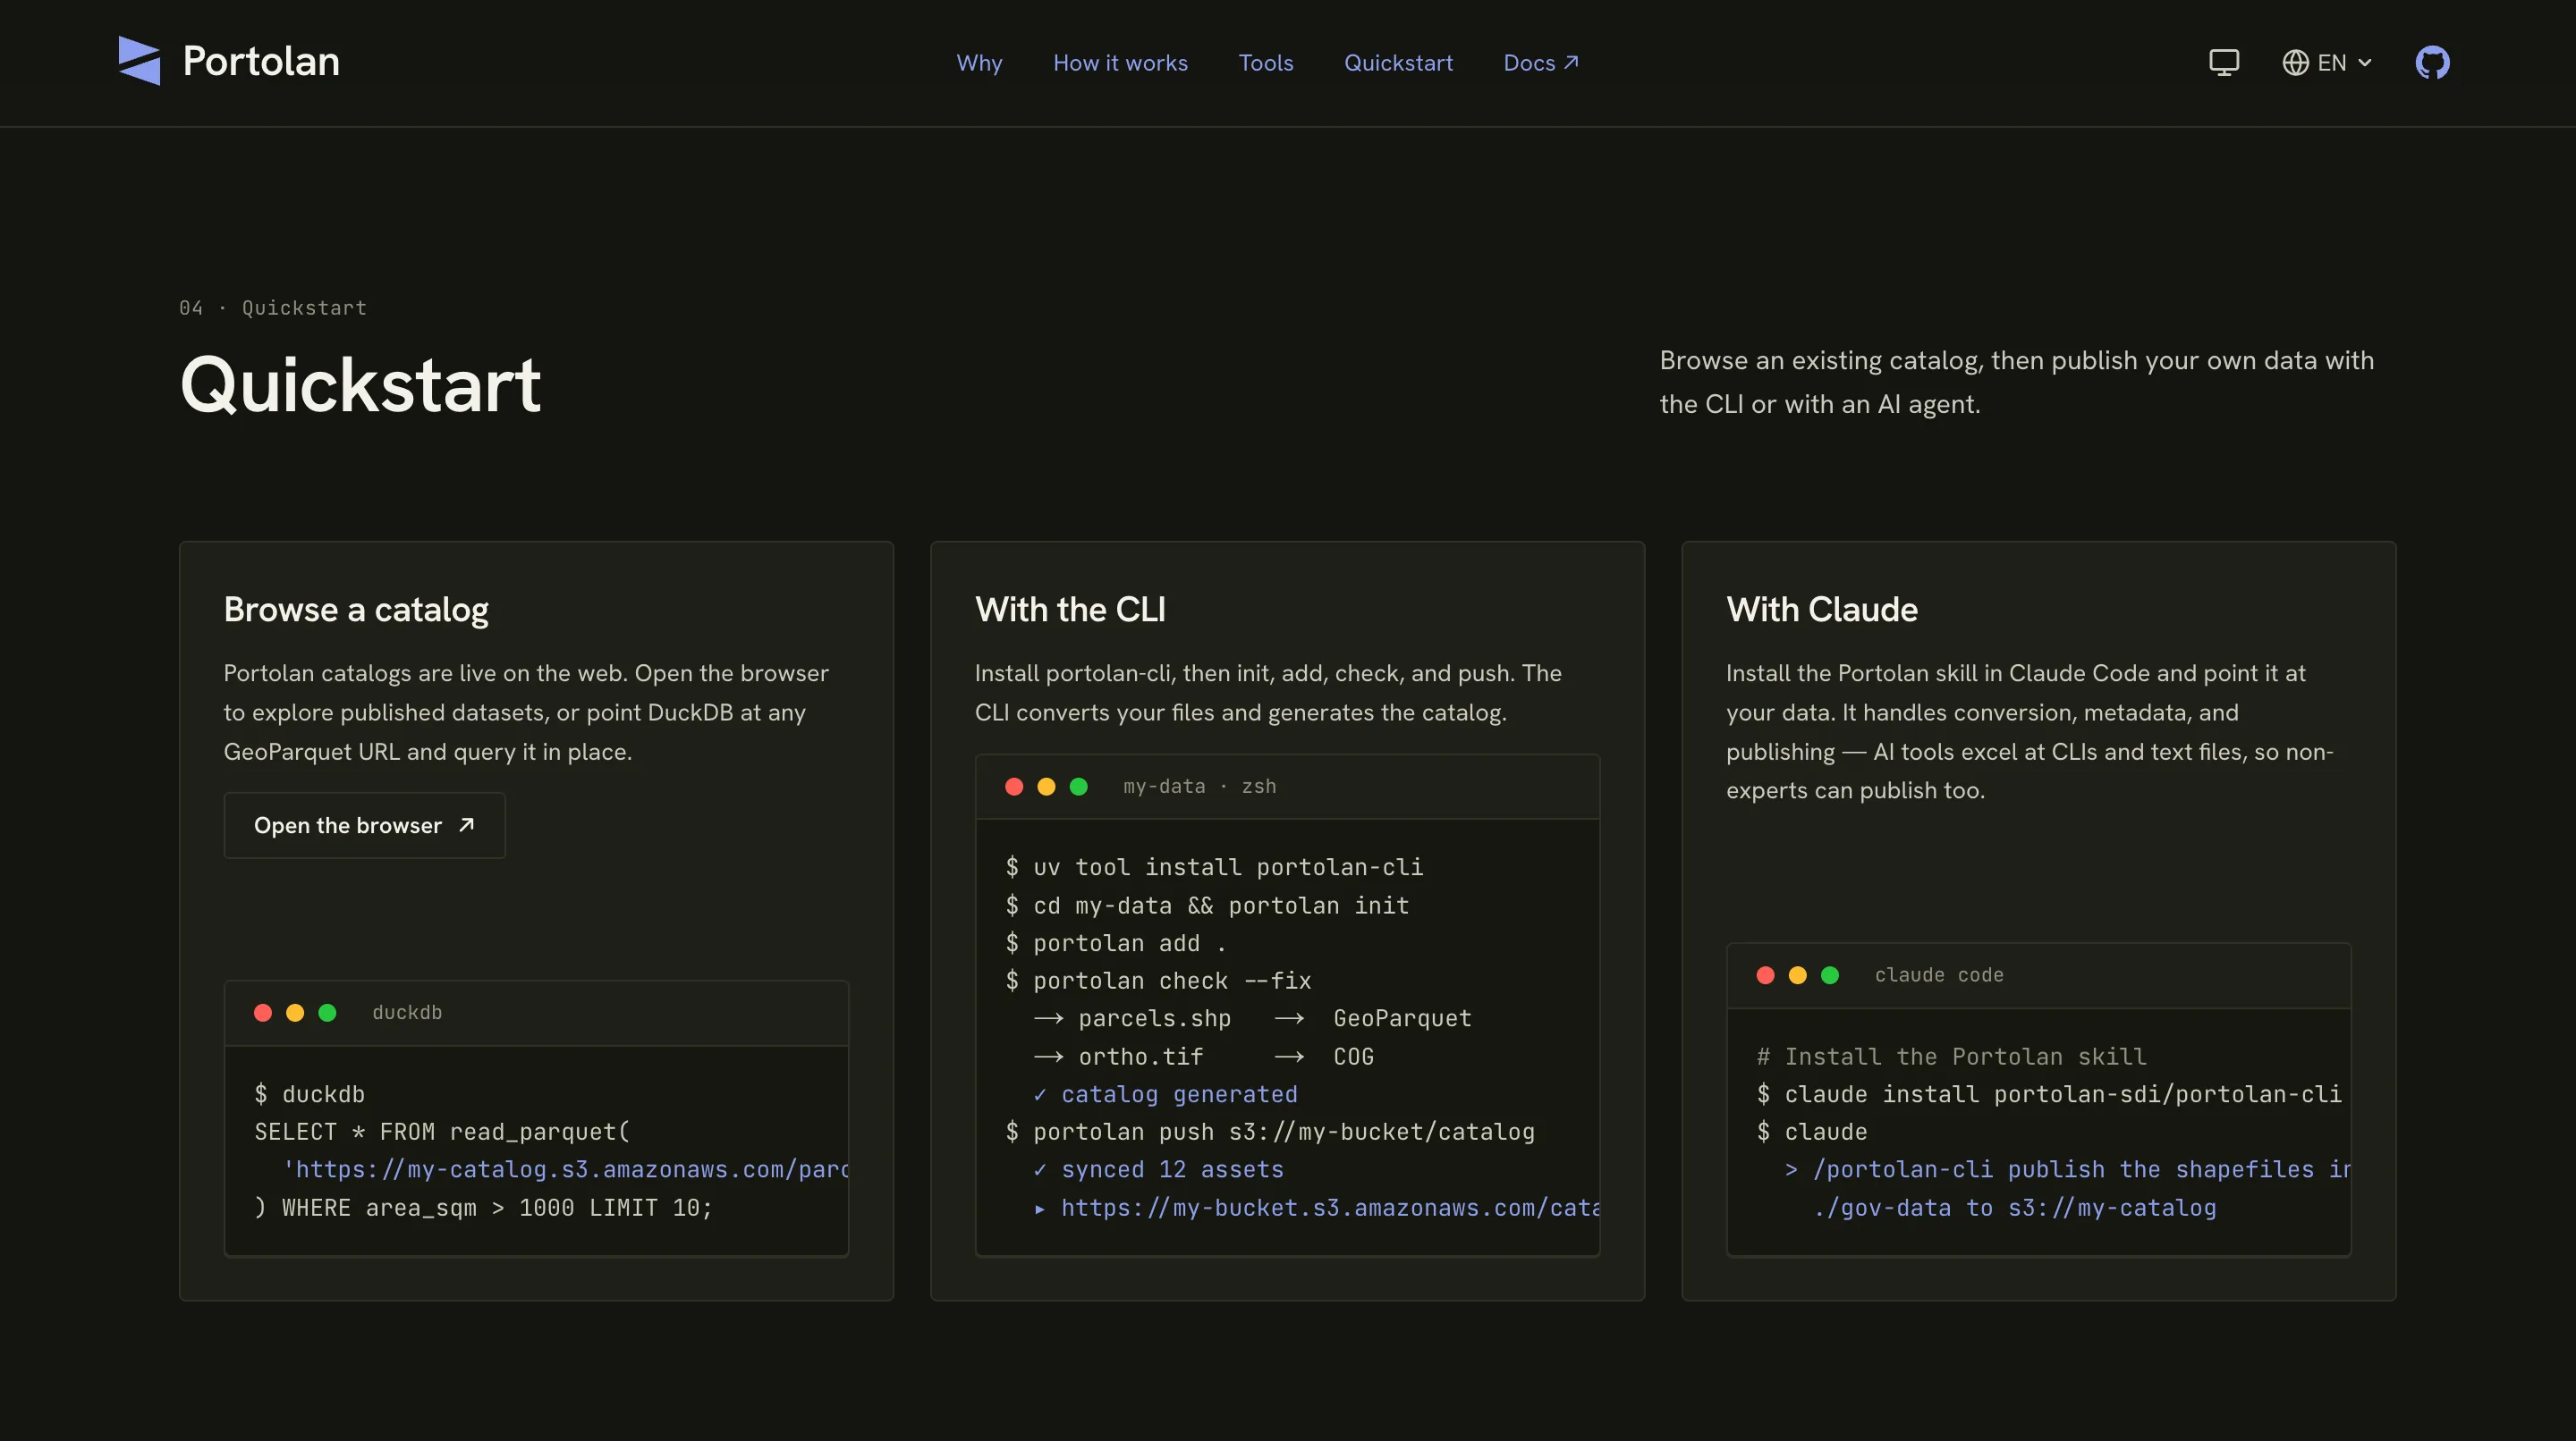Click the 'ortho.tif' to COG line
Image resolution: width=2576 pixels, height=1441 pixels.
click(1203, 1057)
